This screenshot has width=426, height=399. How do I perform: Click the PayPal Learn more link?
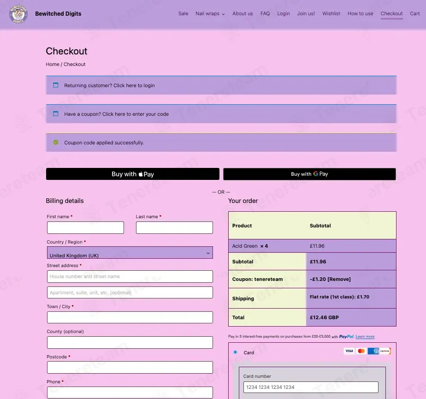coord(365,337)
